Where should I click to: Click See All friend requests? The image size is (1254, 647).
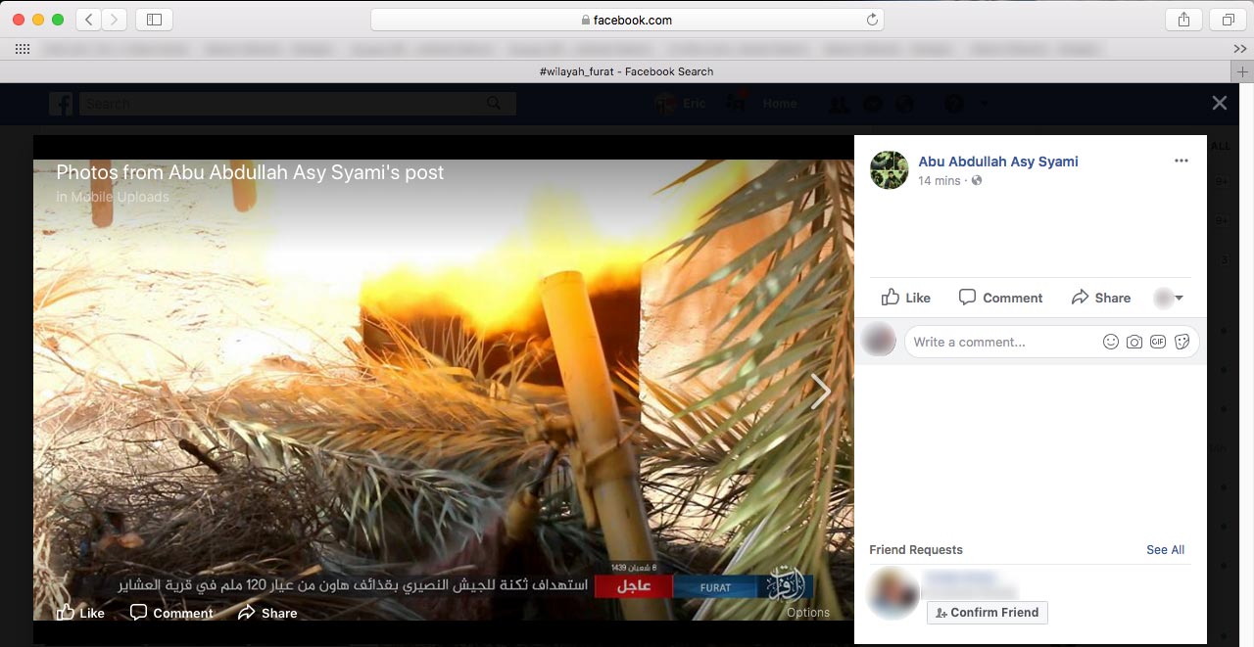1165,550
